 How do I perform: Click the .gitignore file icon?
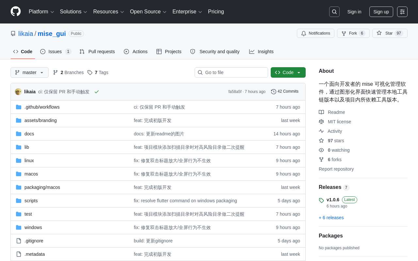click(19, 241)
